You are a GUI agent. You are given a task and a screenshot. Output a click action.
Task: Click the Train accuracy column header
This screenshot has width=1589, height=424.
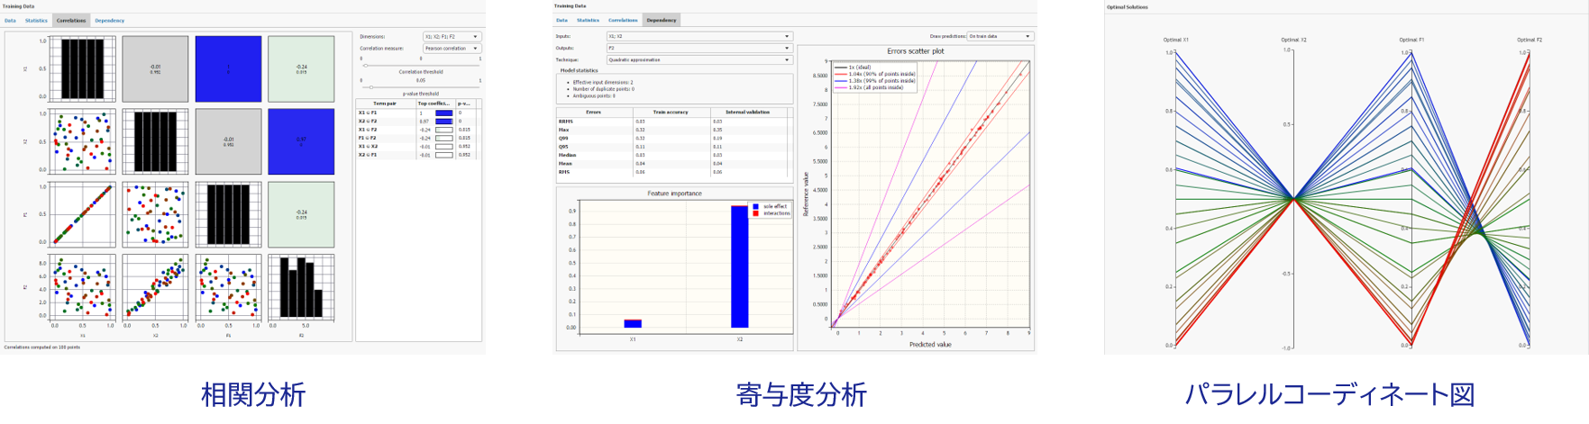[670, 112]
